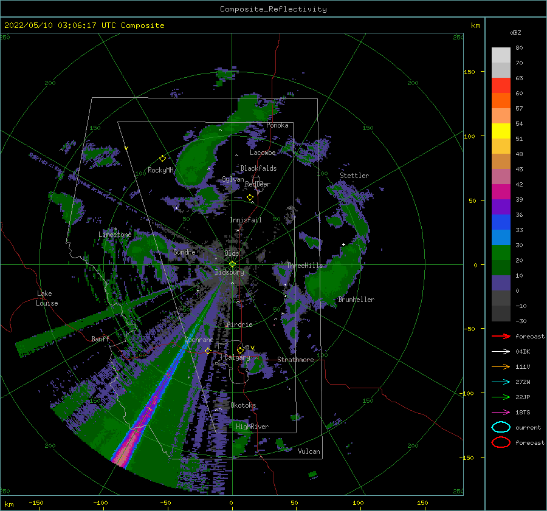This screenshot has width=547, height=511.
Task: Click the Lake Louise label
Action: tap(47, 298)
